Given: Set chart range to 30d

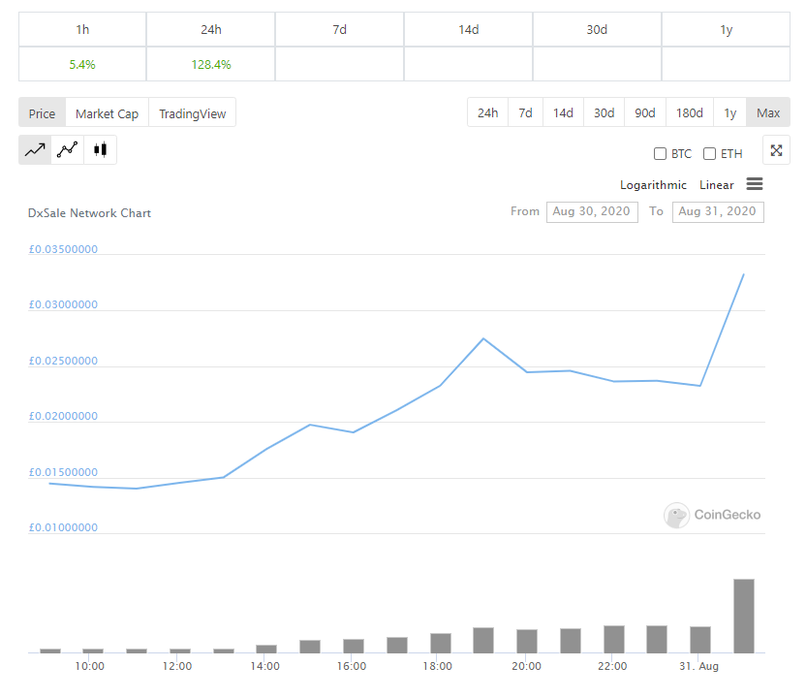Looking at the screenshot, I should (604, 113).
